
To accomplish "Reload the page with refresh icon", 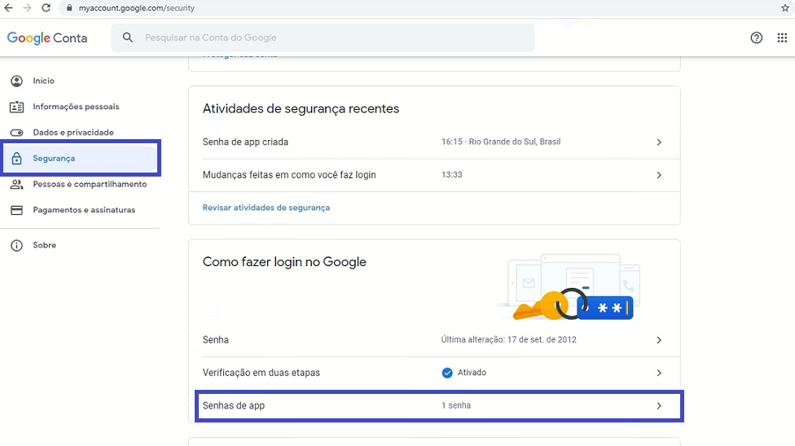I will tap(46, 7).
